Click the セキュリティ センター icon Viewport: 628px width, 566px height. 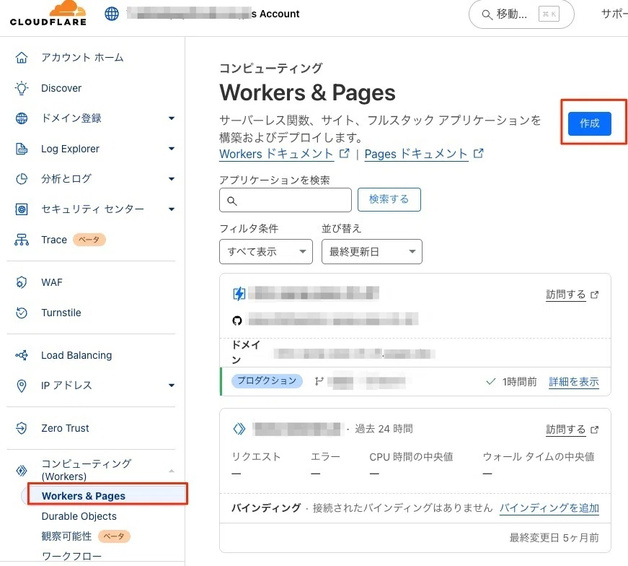[x=22, y=209]
